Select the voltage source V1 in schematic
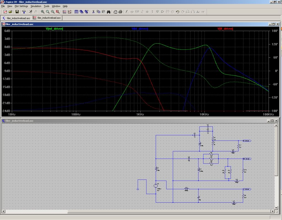 click(x=156, y=185)
